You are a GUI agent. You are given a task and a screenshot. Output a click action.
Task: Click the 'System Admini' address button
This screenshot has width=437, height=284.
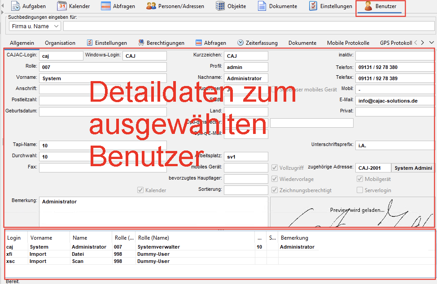pos(413,168)
